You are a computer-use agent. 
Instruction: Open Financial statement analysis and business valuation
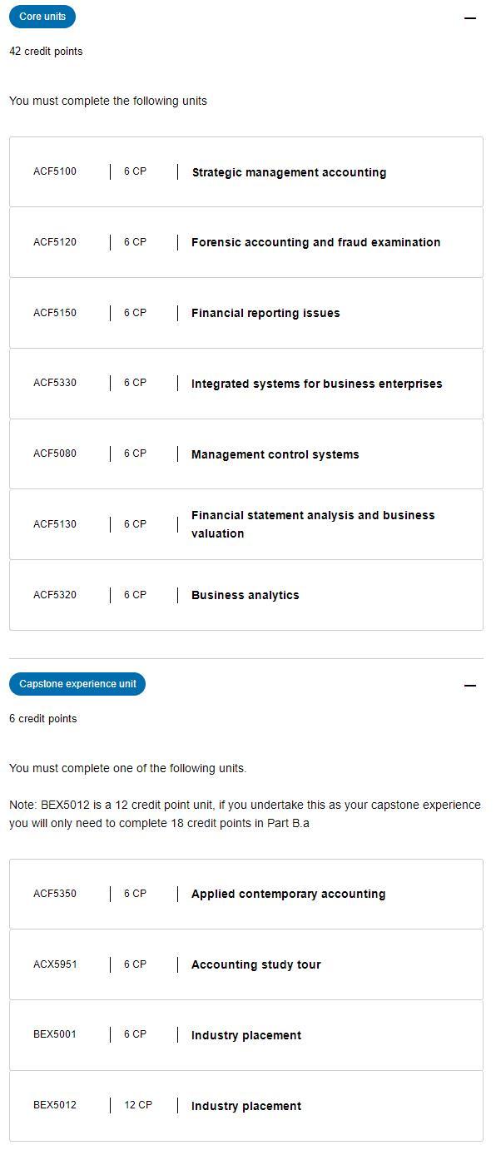click(246, 524)
